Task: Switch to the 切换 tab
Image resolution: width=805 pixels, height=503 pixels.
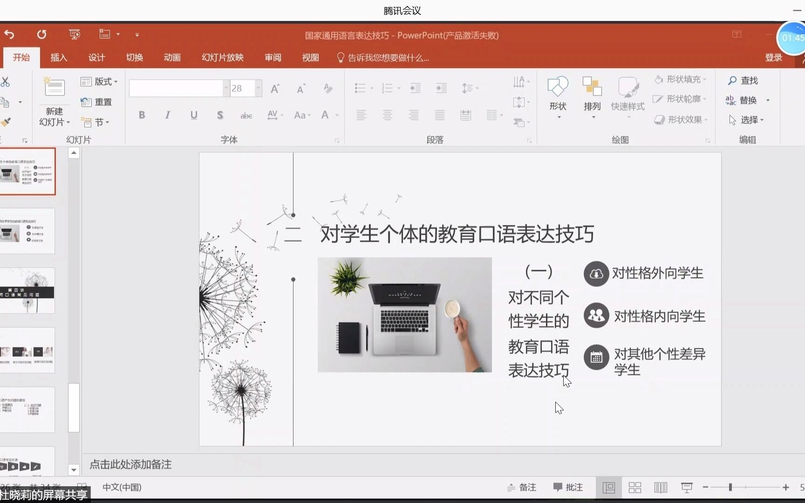Action: pyautogui.click(x=134, y=58)
